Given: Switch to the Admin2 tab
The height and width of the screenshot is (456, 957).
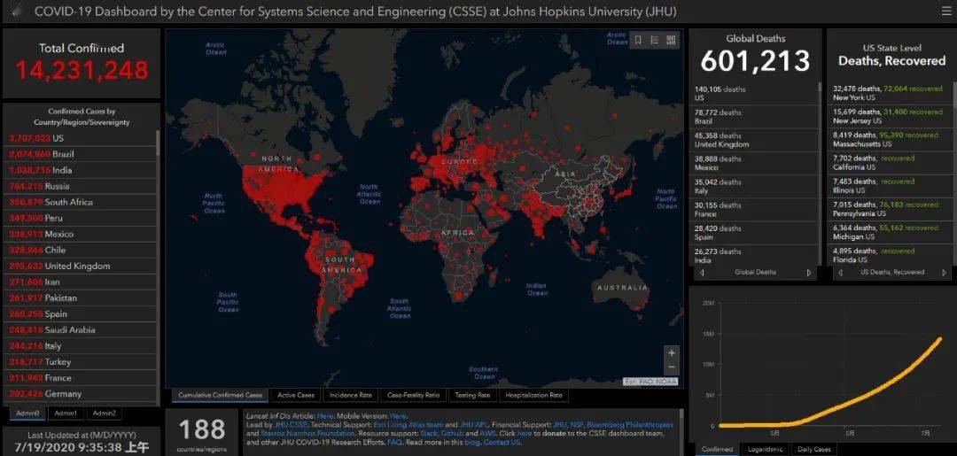Looking at the screenshot, I should click(x=104, y=413).
